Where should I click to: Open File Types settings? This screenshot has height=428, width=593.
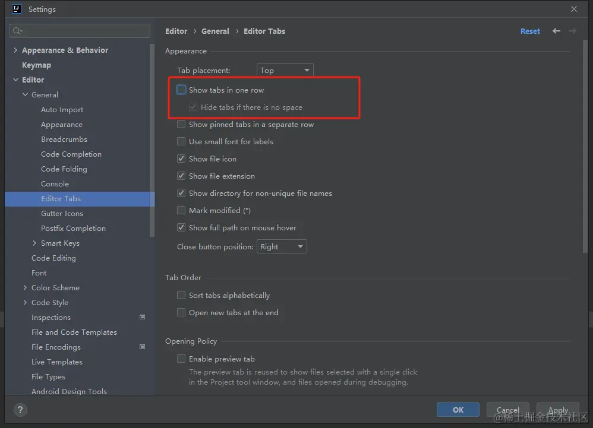(48, 376)
